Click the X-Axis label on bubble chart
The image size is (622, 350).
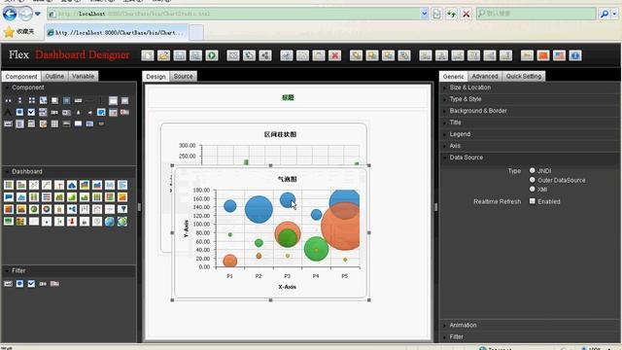(x=288, y=287)
